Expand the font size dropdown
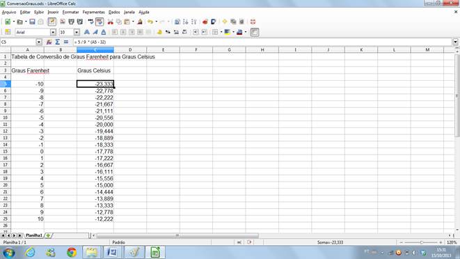Screen dimensions: 460x259 pos(77,32)
